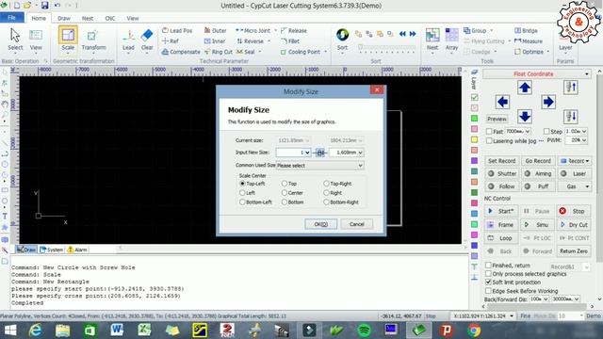Switch to the Nest ribbon tab
Screen dimensions: 603x339
click(88, 18)
